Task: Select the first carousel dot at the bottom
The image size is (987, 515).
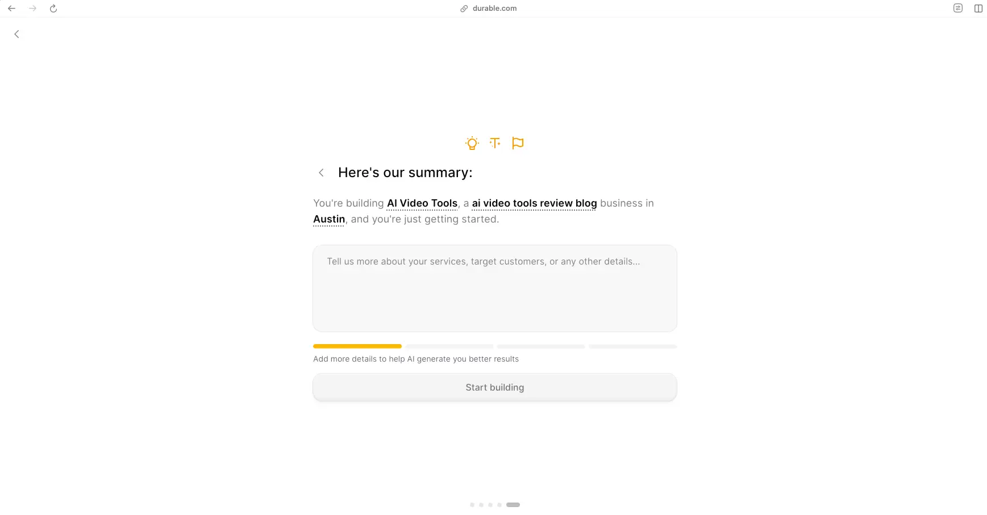Action: [x=472, y=504]
